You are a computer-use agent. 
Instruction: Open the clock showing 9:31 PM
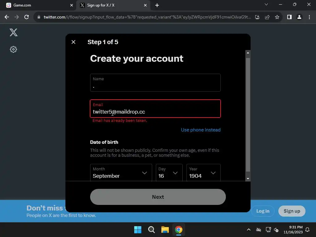tap(293, 230)
